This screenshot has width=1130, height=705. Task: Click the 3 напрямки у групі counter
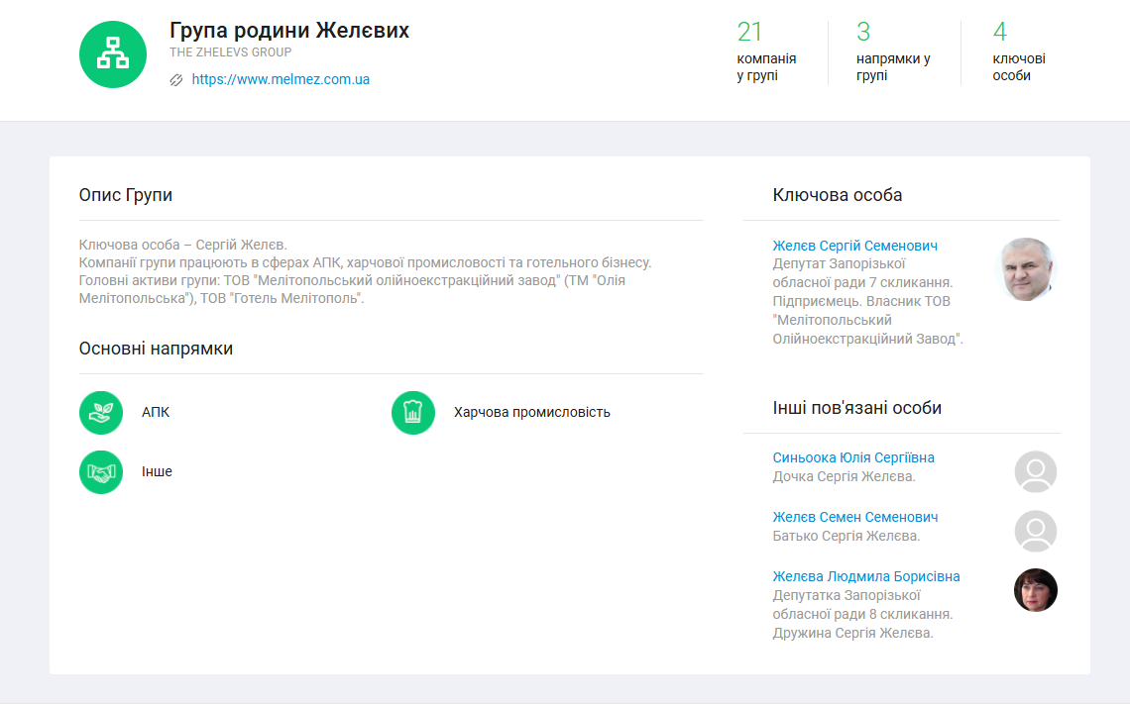click(x=893, y=52)
